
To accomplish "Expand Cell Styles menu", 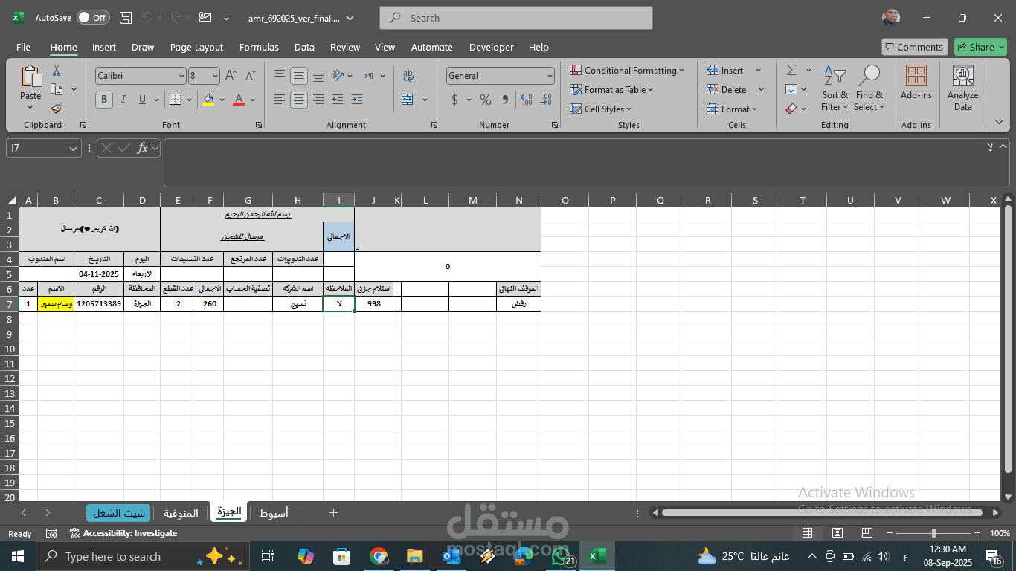I will coord(601,109).
